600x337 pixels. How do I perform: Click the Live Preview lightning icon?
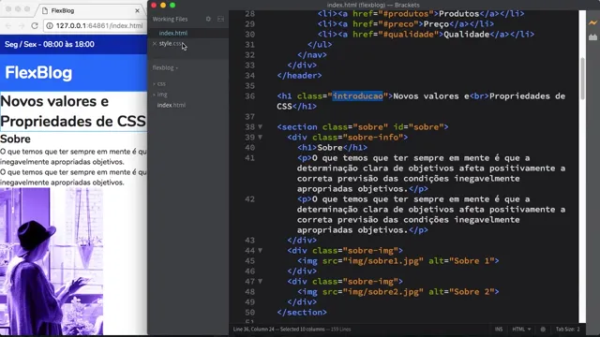point(592,22)
